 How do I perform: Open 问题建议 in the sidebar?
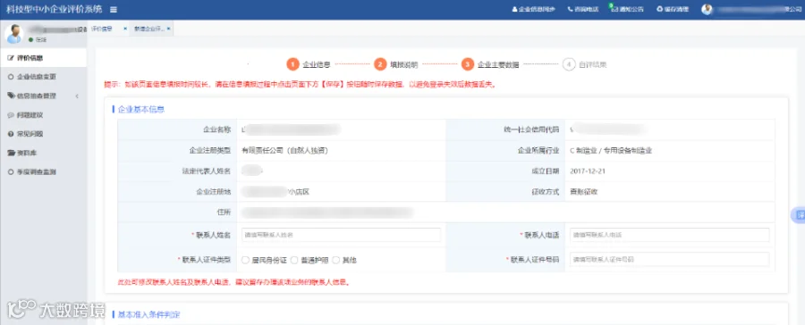click(30, 115)
